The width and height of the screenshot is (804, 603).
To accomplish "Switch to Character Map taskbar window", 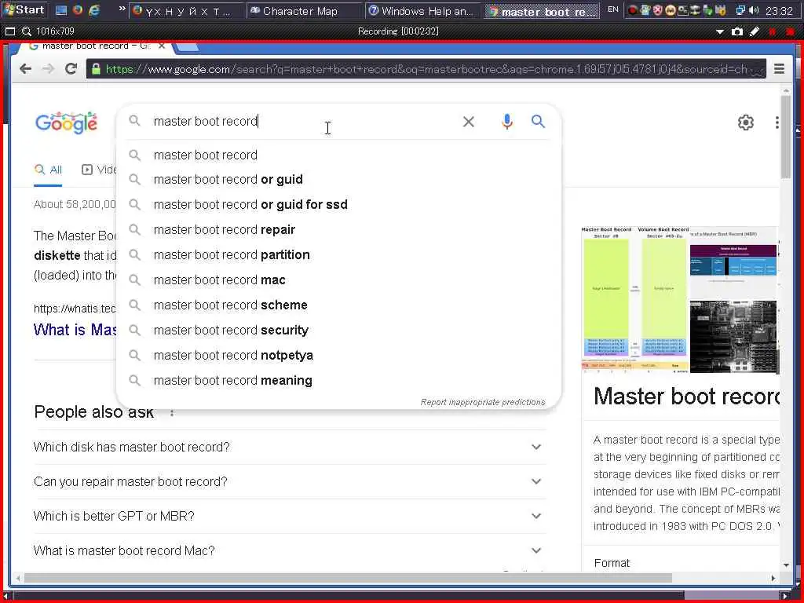I will [305, 11].
